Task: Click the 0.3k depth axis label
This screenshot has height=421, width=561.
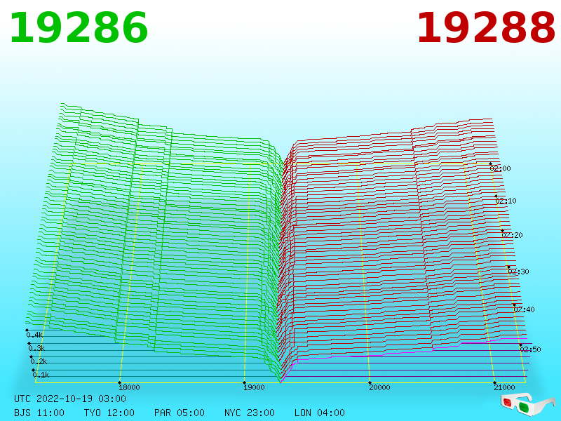Action: pos(37,348)
